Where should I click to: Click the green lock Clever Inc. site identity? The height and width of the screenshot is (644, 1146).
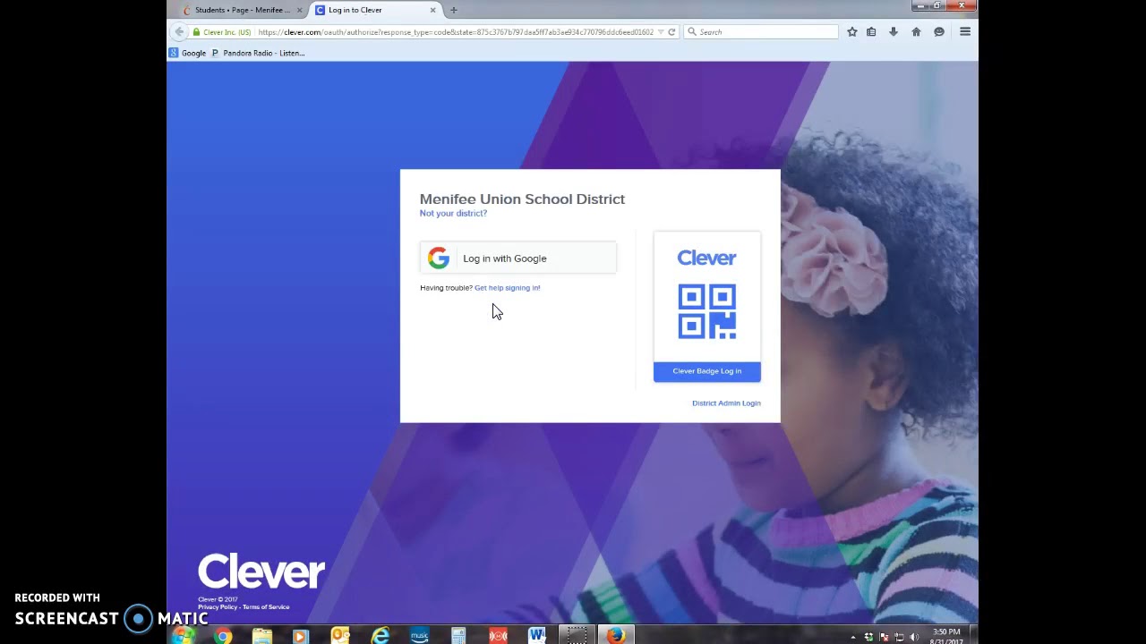(x=222, y=32)
